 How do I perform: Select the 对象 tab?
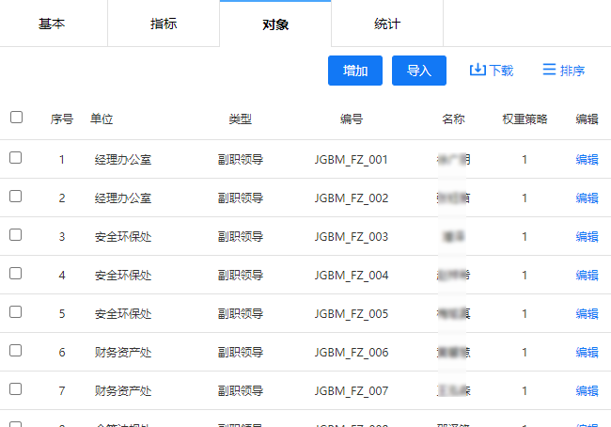275,24
